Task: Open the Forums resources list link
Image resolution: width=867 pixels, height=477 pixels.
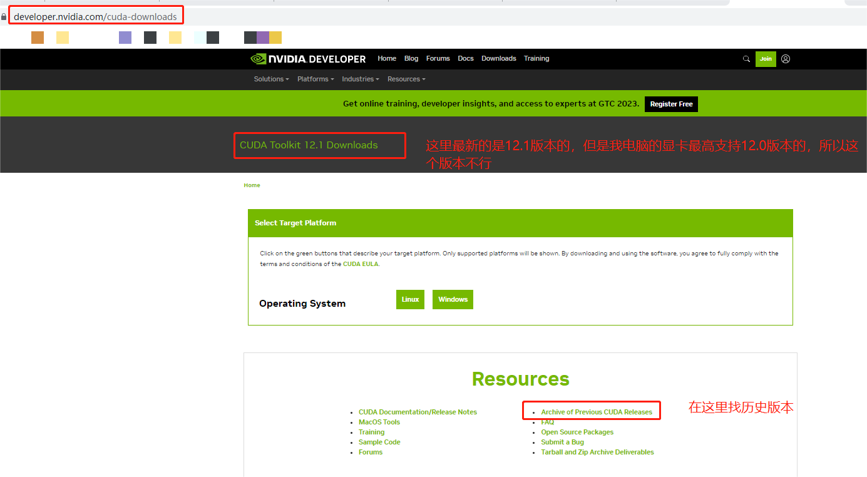Action: coord(371,452)
